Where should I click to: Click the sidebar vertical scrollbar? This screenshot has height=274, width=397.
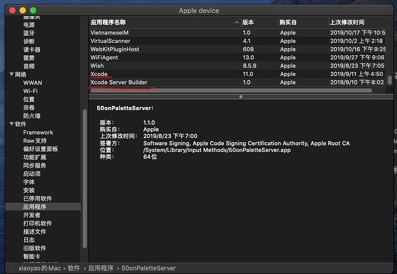coord(85,178)
